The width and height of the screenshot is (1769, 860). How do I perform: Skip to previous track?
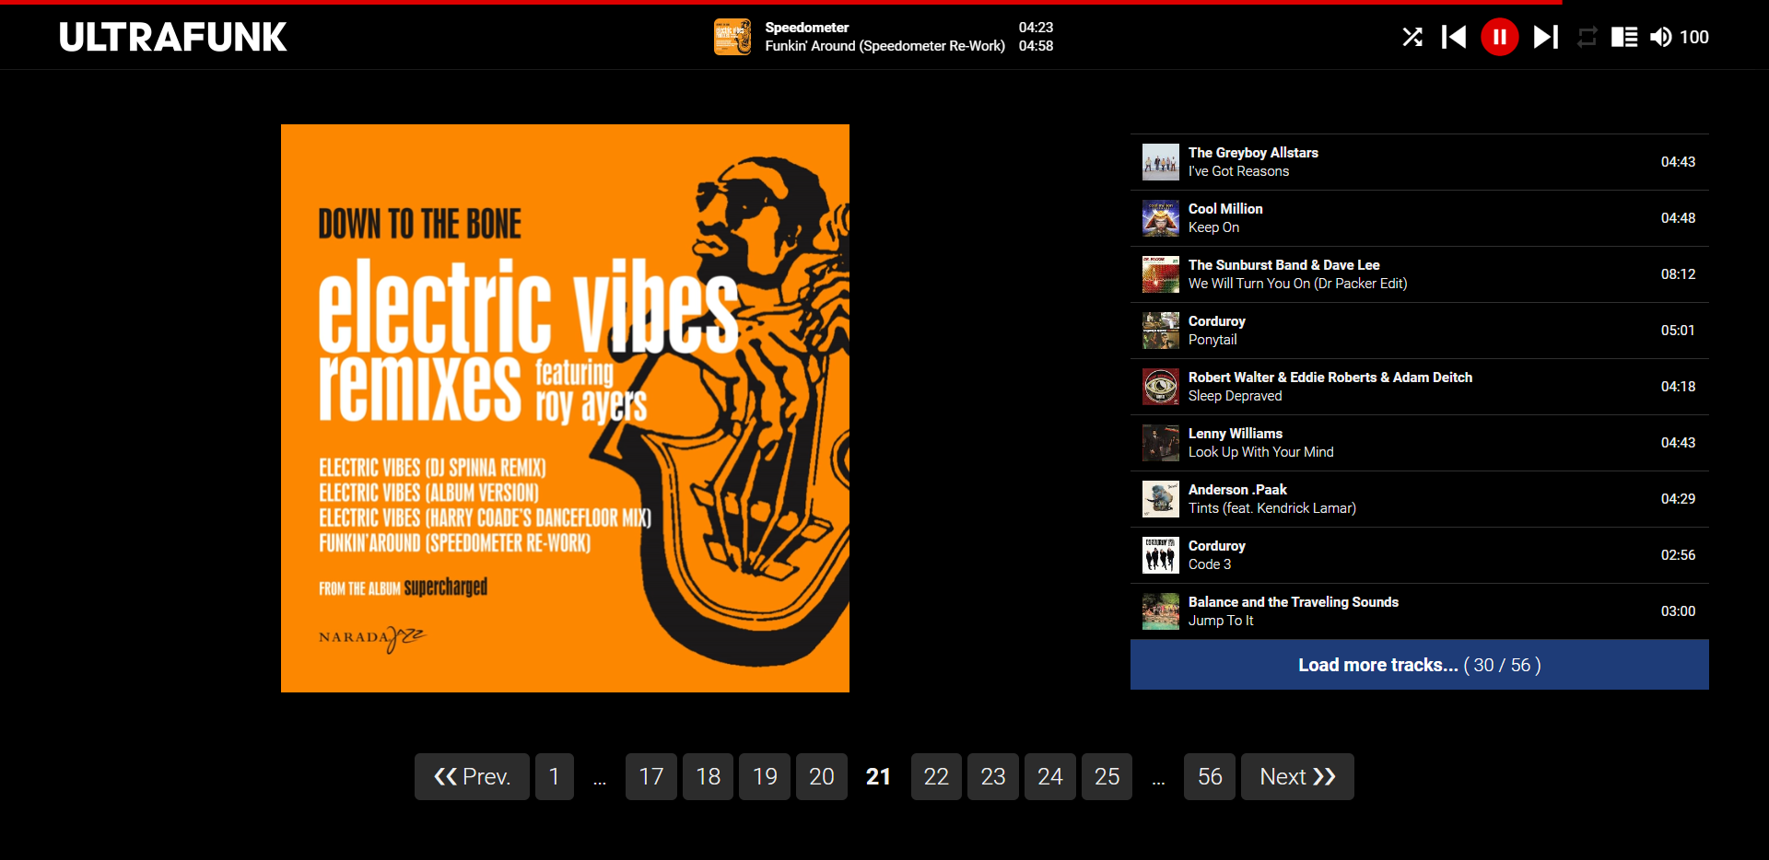pyautogui.click(x=1454, y=37)
